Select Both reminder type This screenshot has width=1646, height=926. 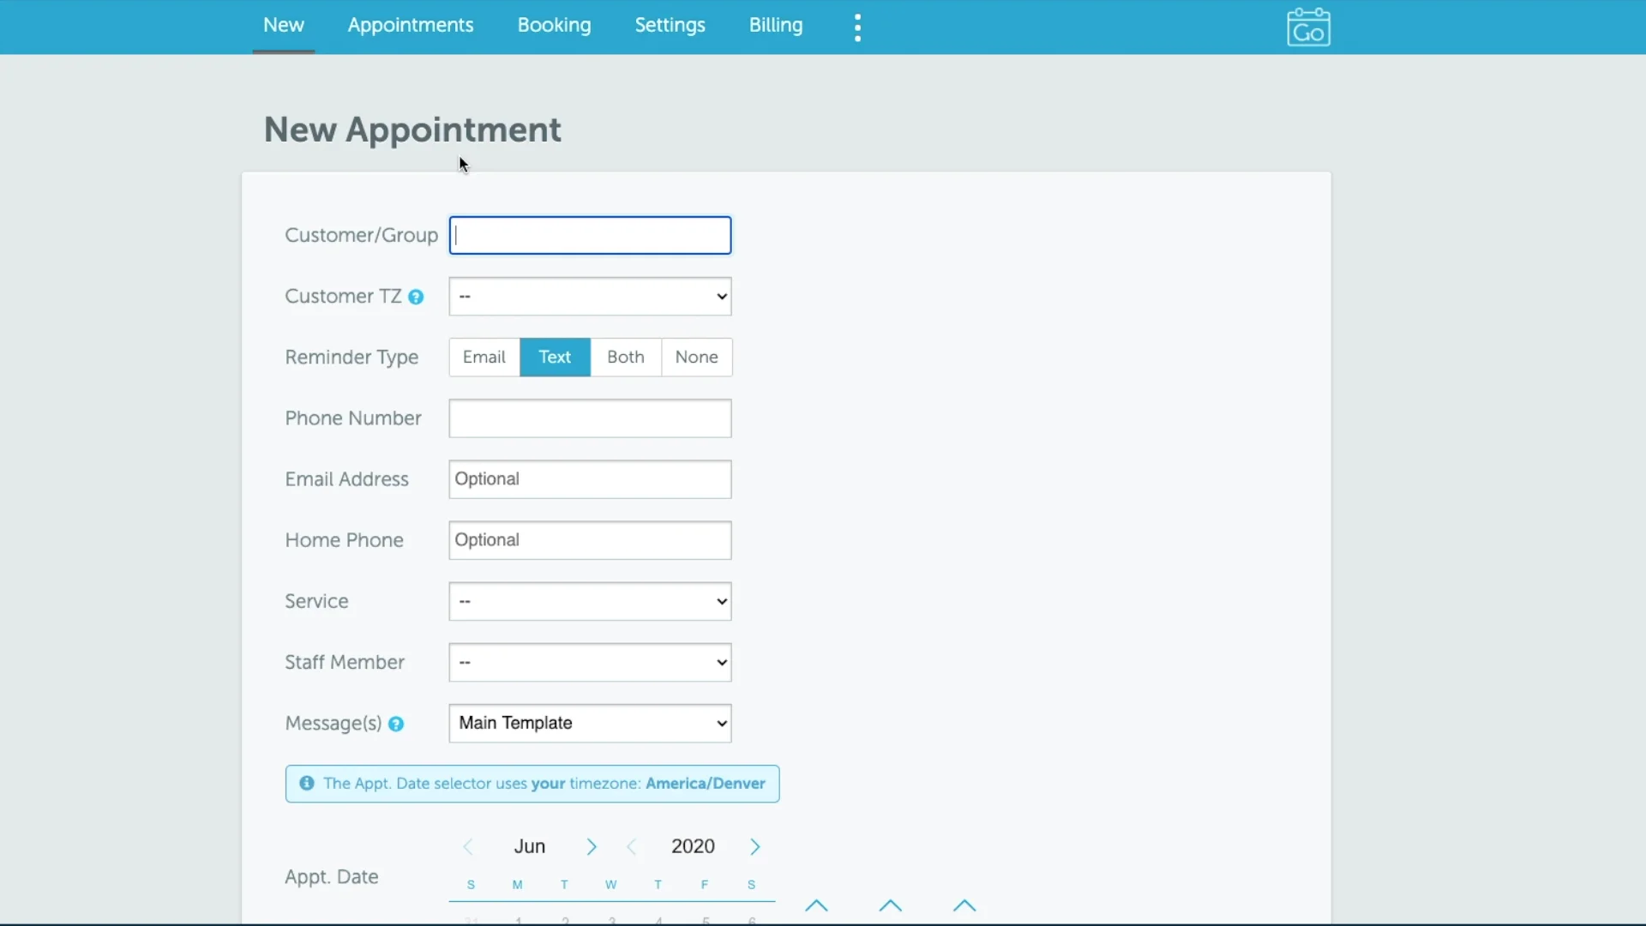point(626,358)
